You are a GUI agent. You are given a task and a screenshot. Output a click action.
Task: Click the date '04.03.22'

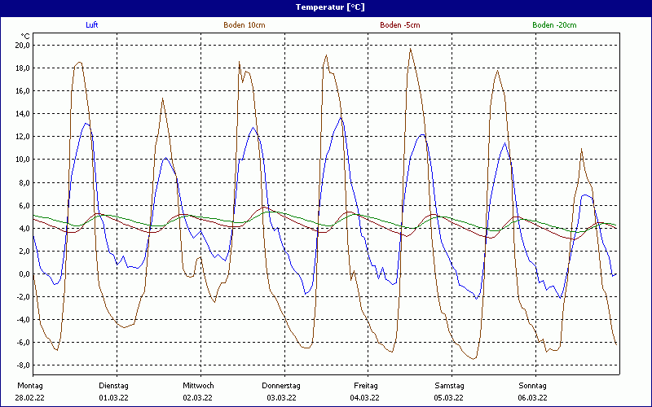pos(364,398)
